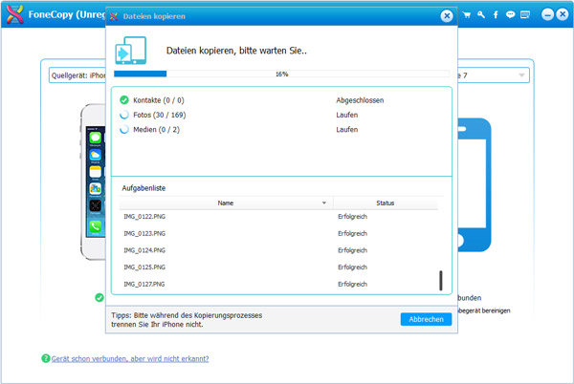Click the task list scrollbar thumb
Viewport: 574px width, 384px height.
tap(440, 280)
